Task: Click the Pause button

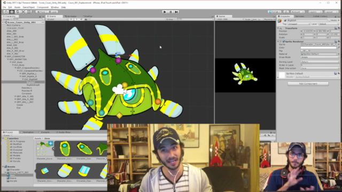Action: coord(171,12)
